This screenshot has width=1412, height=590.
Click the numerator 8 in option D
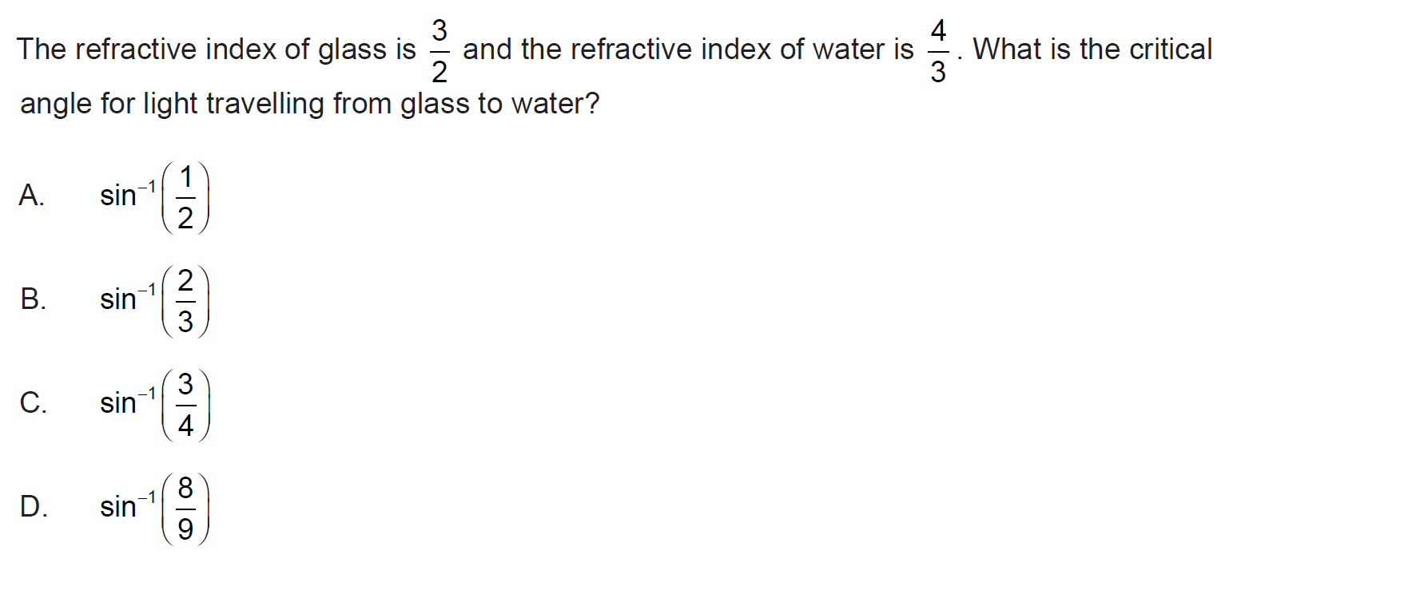185,487
